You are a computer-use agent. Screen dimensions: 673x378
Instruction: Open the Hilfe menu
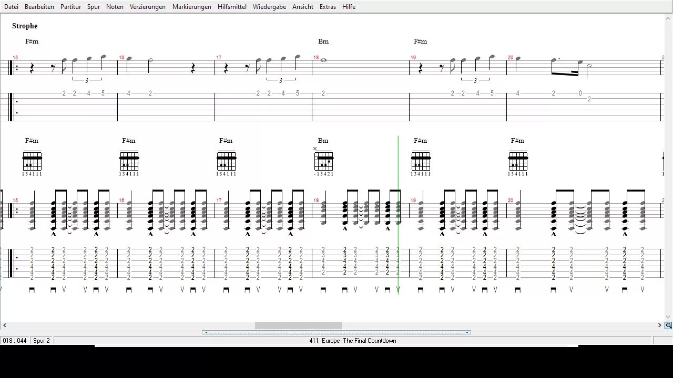pyautogui.click(x=349, y=7)
